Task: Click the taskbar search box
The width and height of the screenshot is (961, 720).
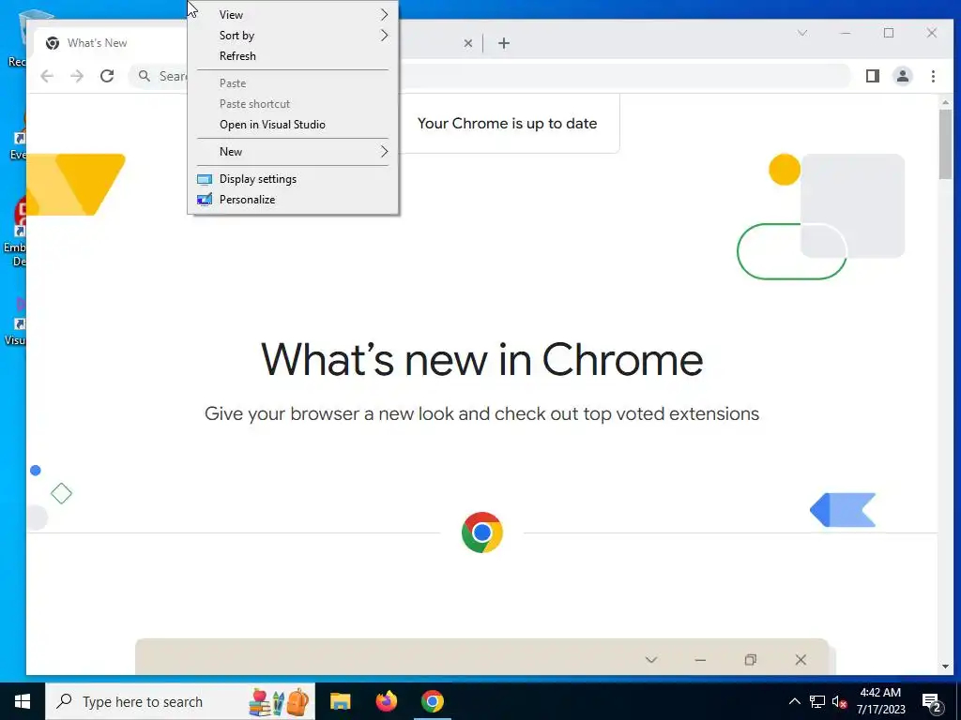Action: [x=180, y=701]
